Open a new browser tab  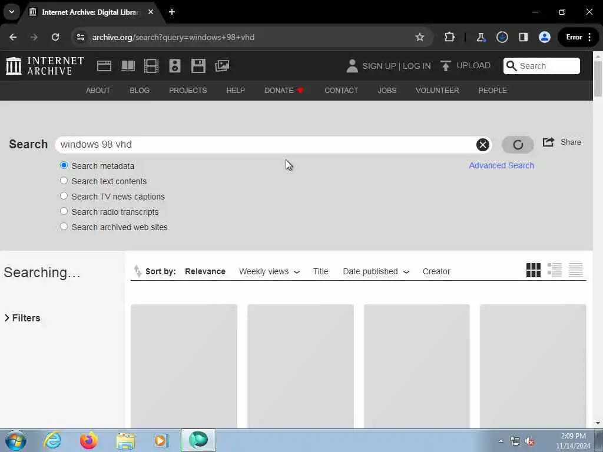172,12
